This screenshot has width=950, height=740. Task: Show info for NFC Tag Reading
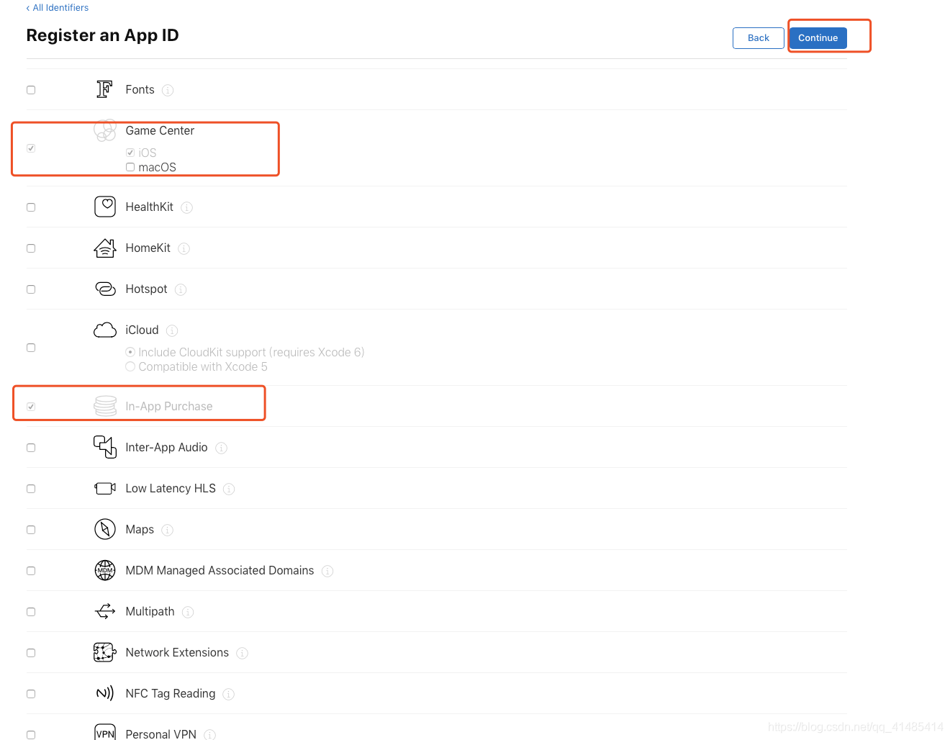228,694
